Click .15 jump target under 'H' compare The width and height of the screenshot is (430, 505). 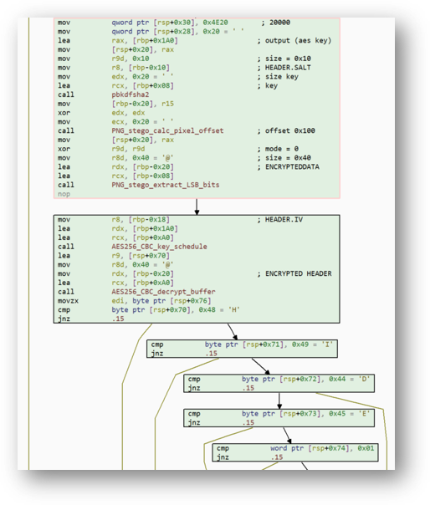[118, 319]
